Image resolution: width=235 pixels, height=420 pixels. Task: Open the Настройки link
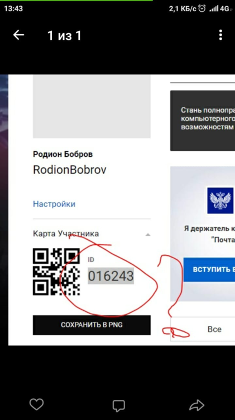[x=54, y=204]
